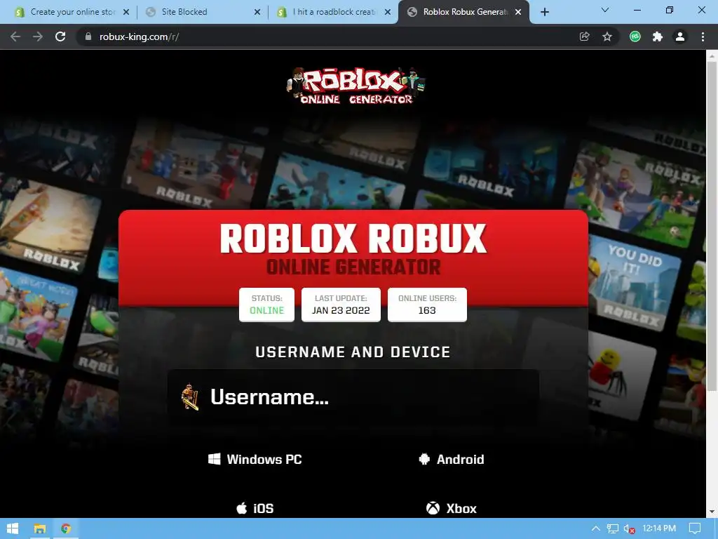Screen dimensions: 718x539
Task: Click the 'ONLINE USERS: 163' box
Action: click(x=427, y=305)
